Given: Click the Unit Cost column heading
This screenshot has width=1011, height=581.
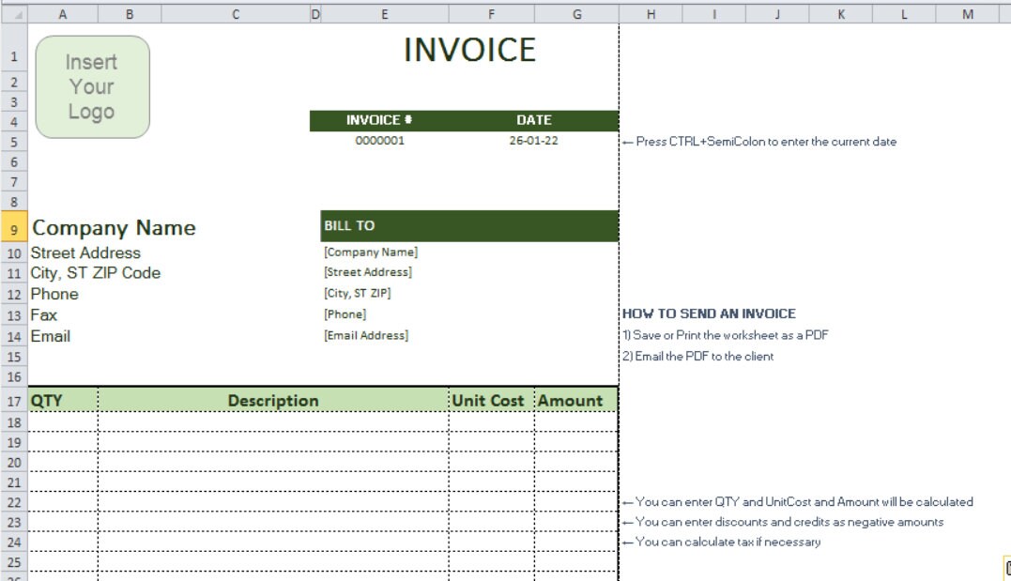Looking at the screenshot, I should [x=491, y=401].
